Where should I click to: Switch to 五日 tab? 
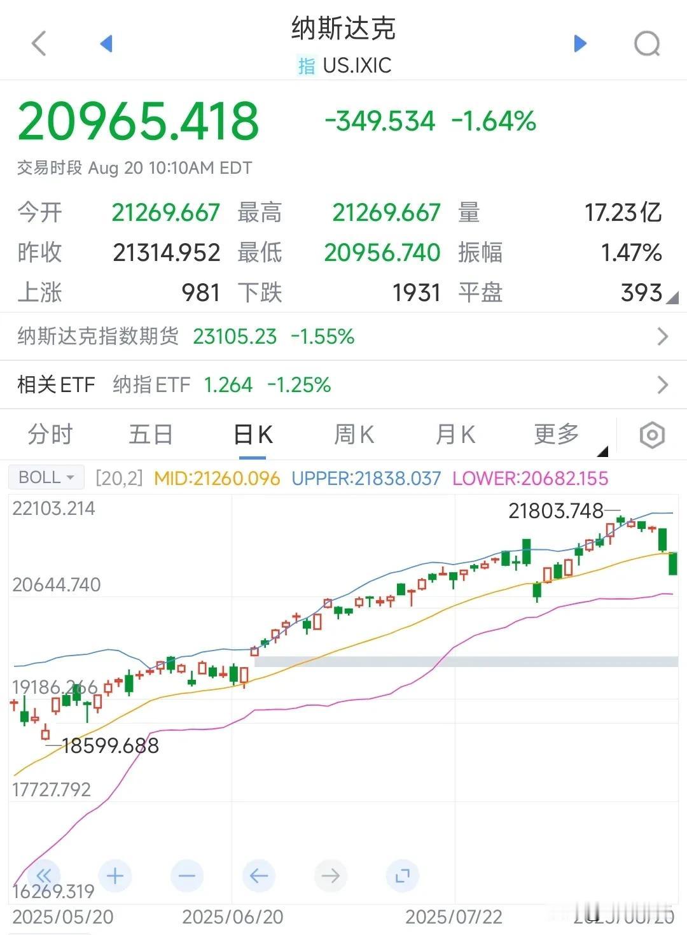click(x=151, y=434)
